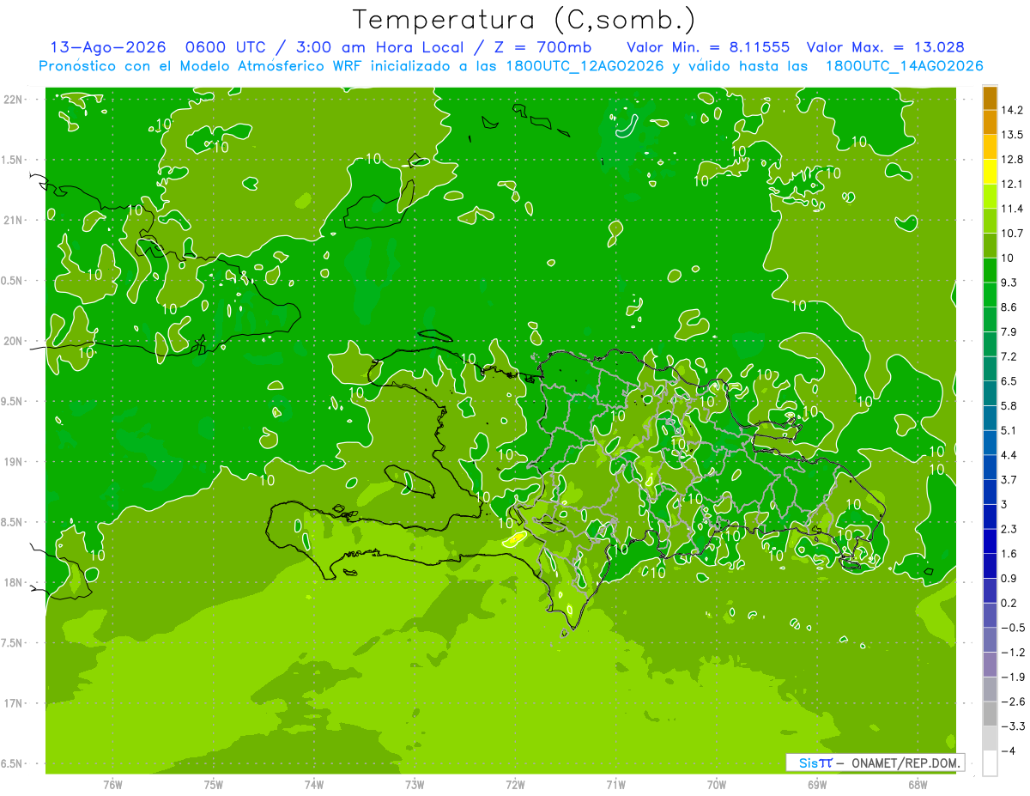
Task: Click the 73W longitude axis label
Action: pyautogui.click(x=415, y=785)
